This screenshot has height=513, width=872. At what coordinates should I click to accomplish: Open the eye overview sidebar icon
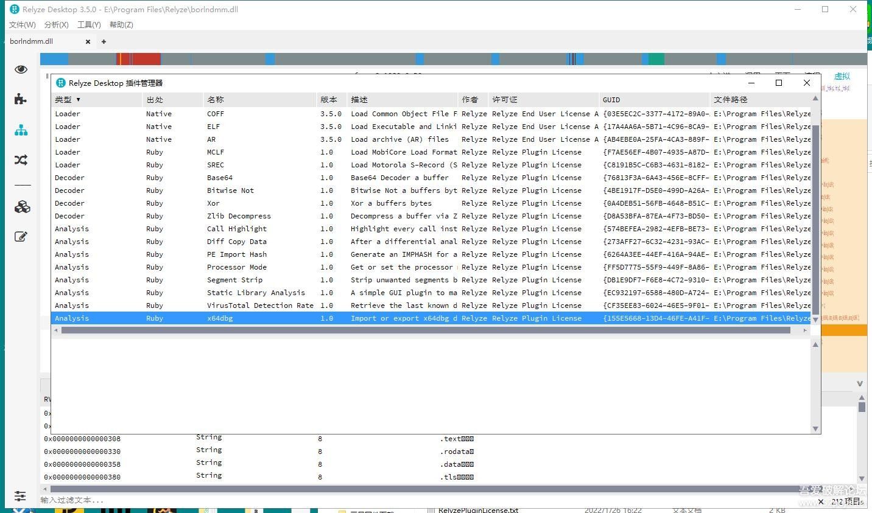pos(21,69)
